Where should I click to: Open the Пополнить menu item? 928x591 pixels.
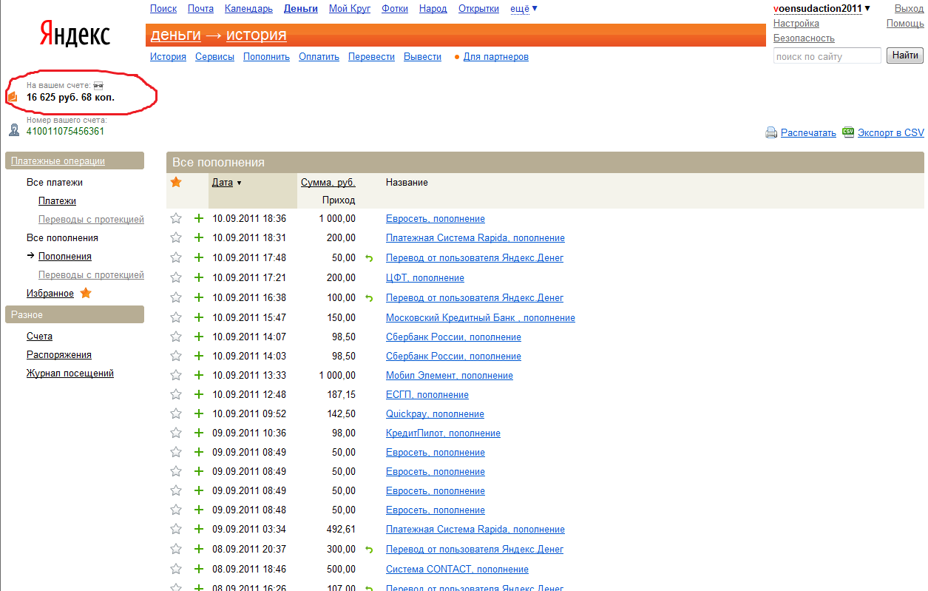tap(266, 57)
